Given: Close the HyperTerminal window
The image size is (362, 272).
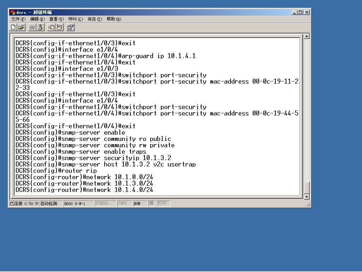Looking at the screenshot, I should (307, 12).
